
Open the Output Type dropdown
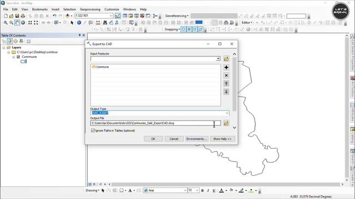[x=227, y=113]
